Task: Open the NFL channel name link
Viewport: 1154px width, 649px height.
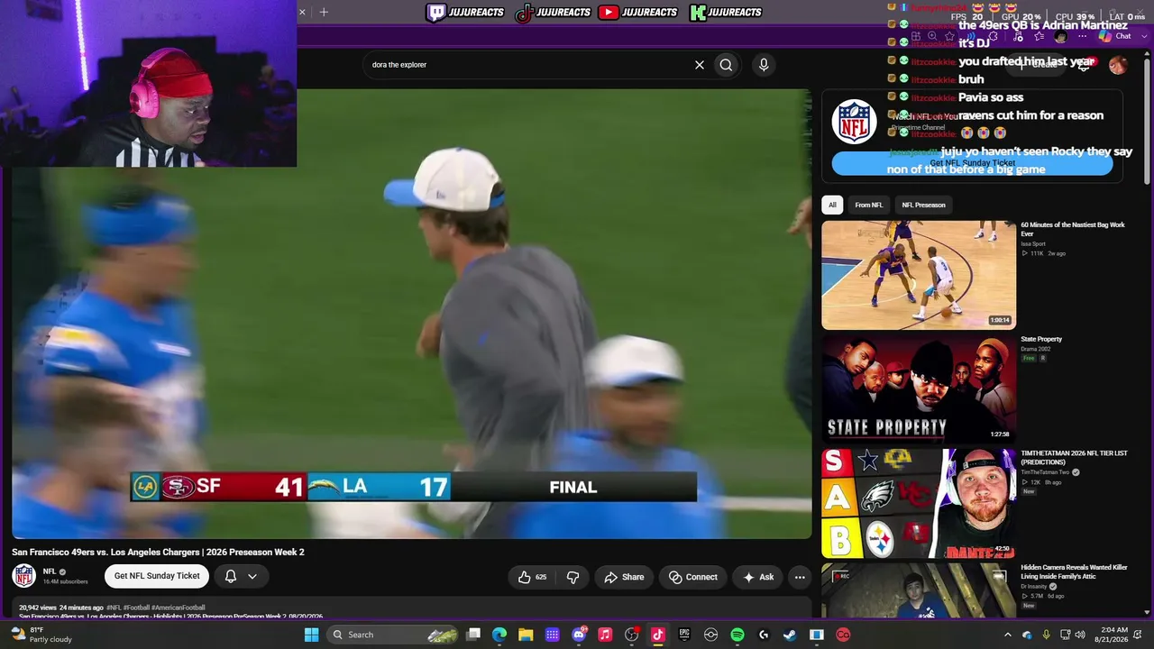Action: pos(50,571)
